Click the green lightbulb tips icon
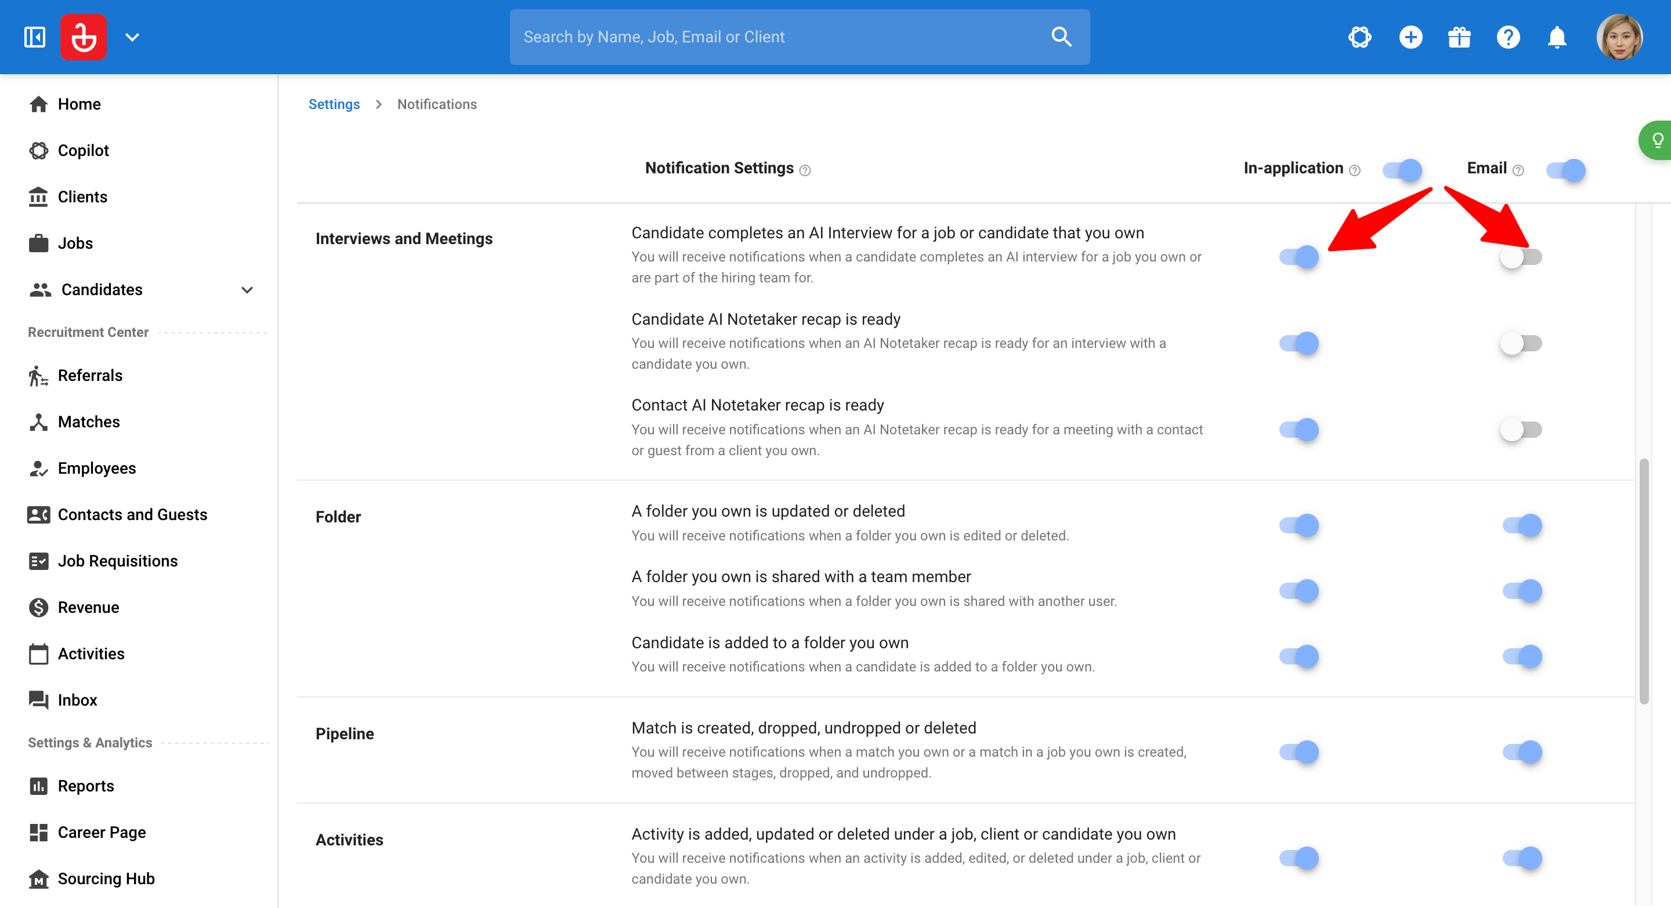The width and height of the screenshot is (1671, 908). (1656, 140)
